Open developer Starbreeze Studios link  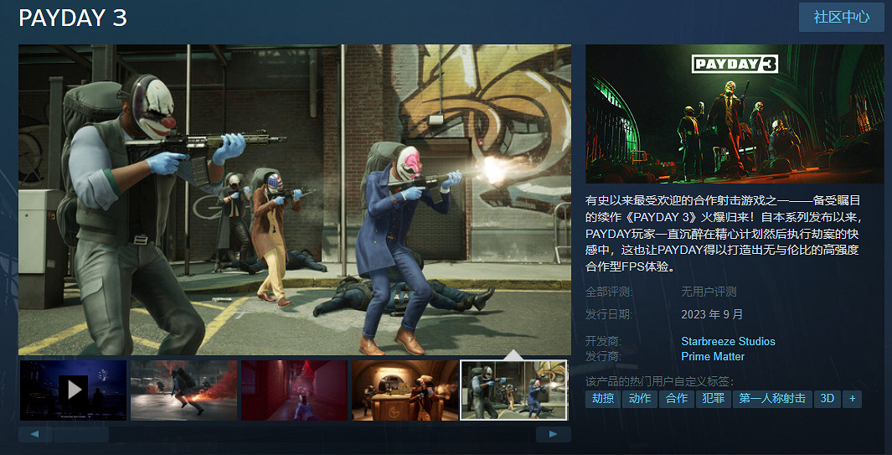(x=728, y=341)
